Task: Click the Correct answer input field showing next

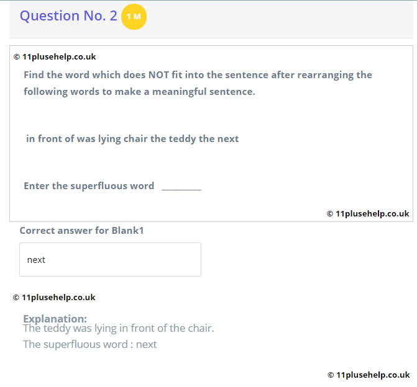Action: pos(110,259)
